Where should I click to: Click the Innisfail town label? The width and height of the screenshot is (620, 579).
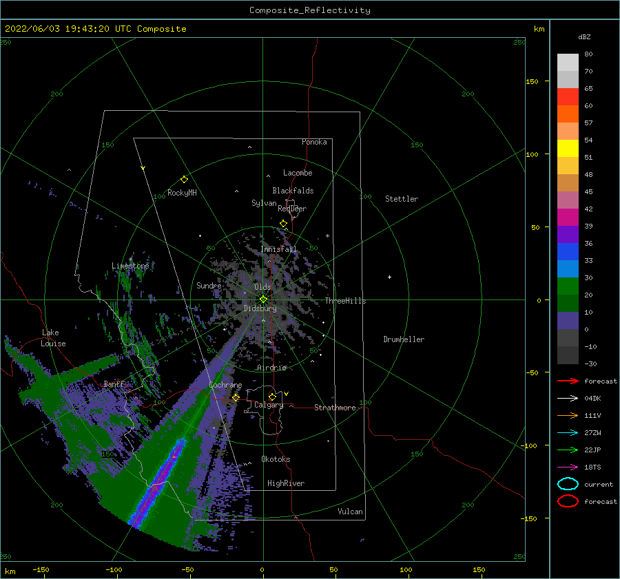coord(278,249)
